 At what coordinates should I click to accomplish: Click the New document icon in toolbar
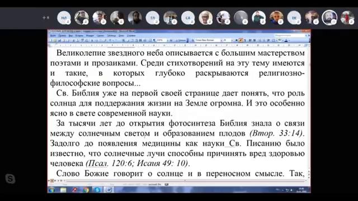click(51, 40)
